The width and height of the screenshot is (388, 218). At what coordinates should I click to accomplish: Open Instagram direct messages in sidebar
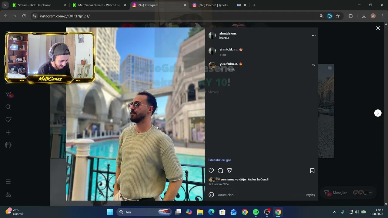click(8, 95)
